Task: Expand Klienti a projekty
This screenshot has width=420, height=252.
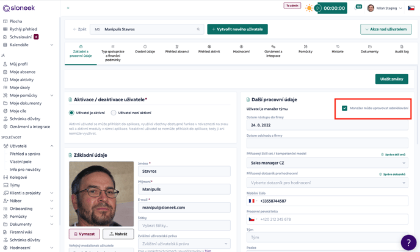Action: tap(52, 193)
